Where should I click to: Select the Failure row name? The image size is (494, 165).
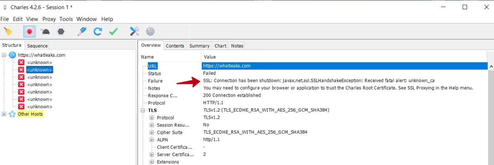click(155, 81)
